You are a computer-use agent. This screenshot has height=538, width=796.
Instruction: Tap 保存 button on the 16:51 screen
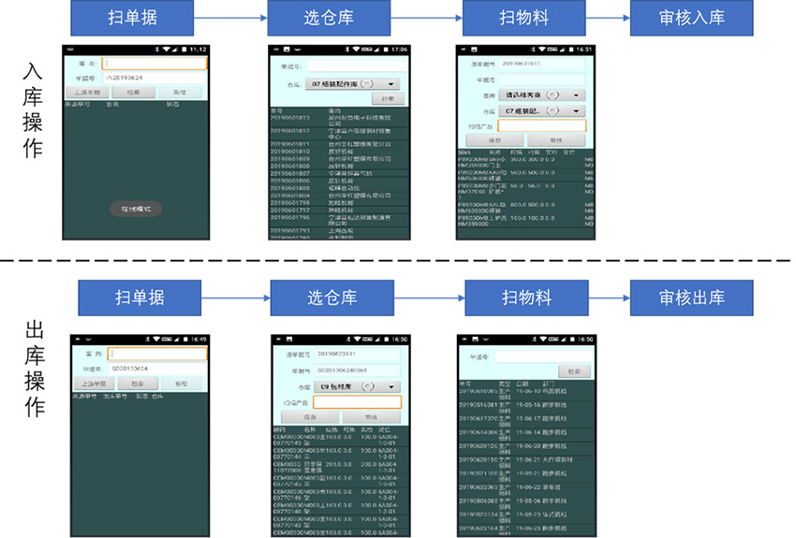[494, 140]
